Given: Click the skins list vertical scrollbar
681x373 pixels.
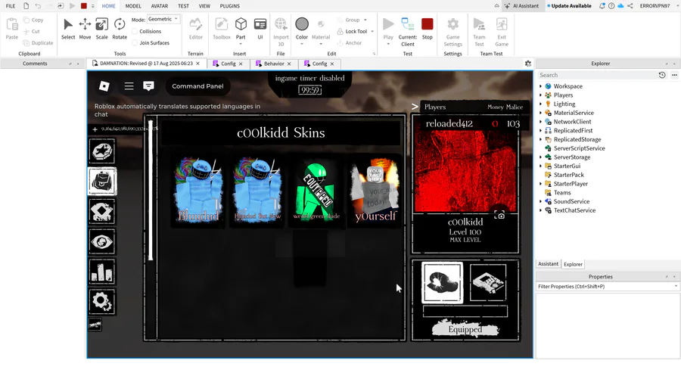Looking at the screenshot, I should click(151, 190).
